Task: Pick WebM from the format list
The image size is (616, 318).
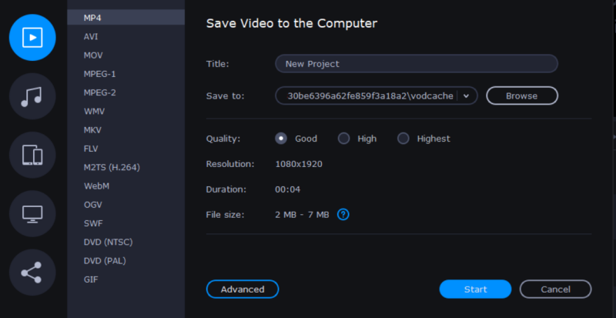Action: coord(96,186)
